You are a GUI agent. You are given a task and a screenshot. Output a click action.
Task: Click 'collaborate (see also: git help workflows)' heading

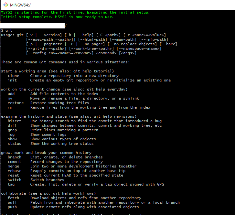pos(48,193)
